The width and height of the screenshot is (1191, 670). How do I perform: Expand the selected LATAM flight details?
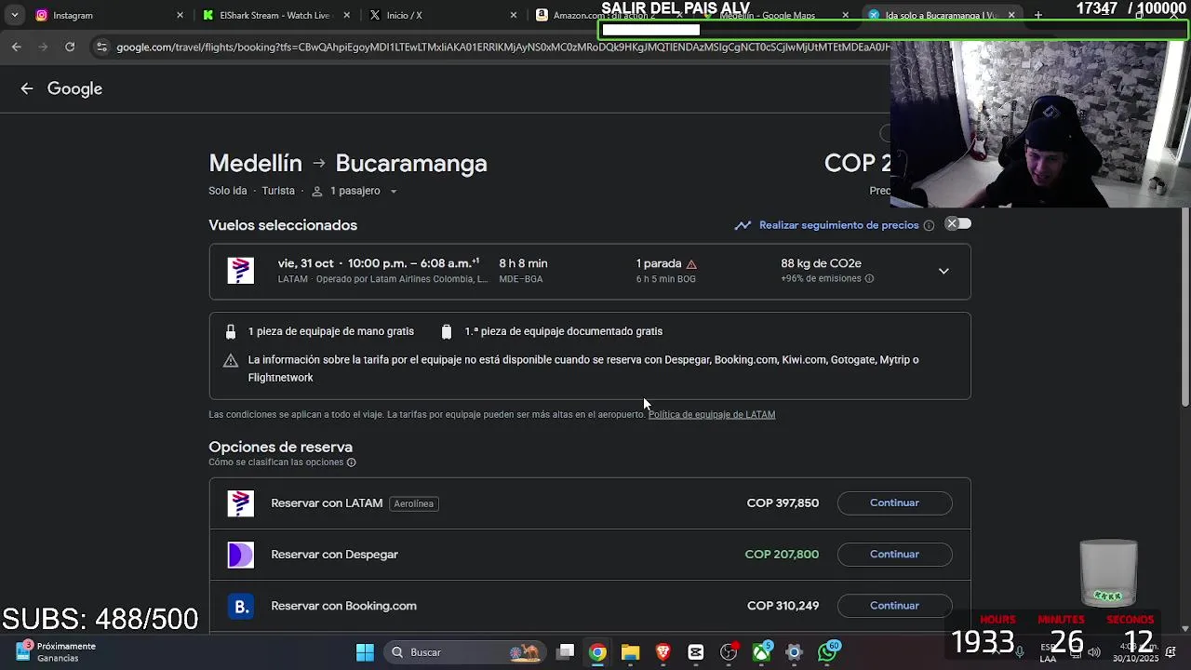click(943, 271)
